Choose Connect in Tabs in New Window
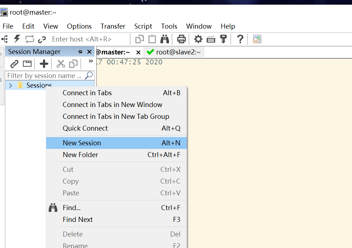This screenshot has height=248, width=352. click(x=116, y=104)
